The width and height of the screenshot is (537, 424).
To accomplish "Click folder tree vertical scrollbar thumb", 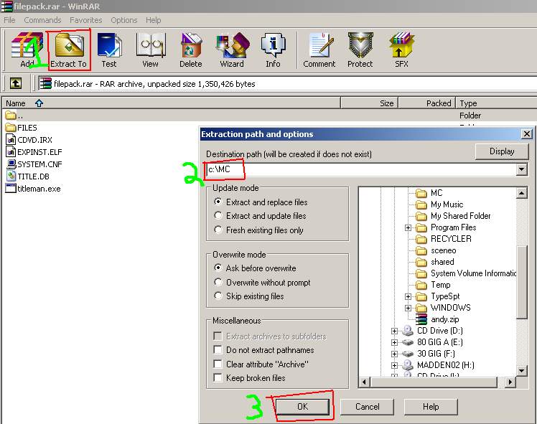I will pos(521,282).
